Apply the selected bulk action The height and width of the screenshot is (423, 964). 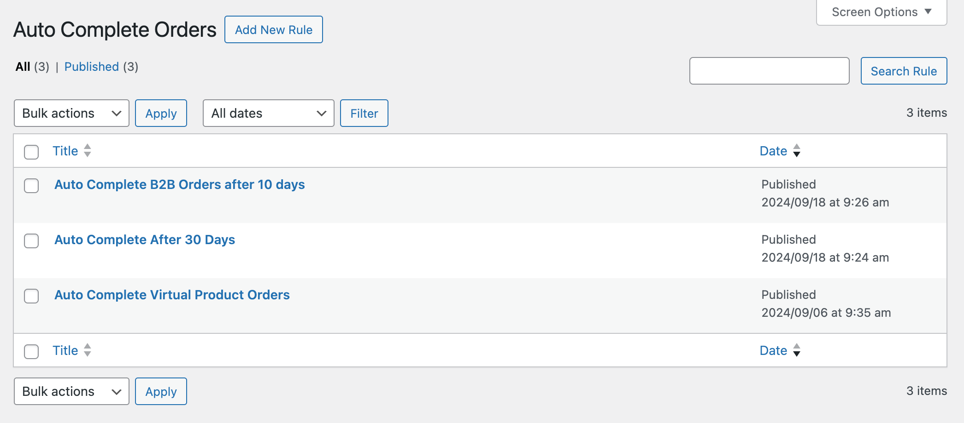(161, 113)
